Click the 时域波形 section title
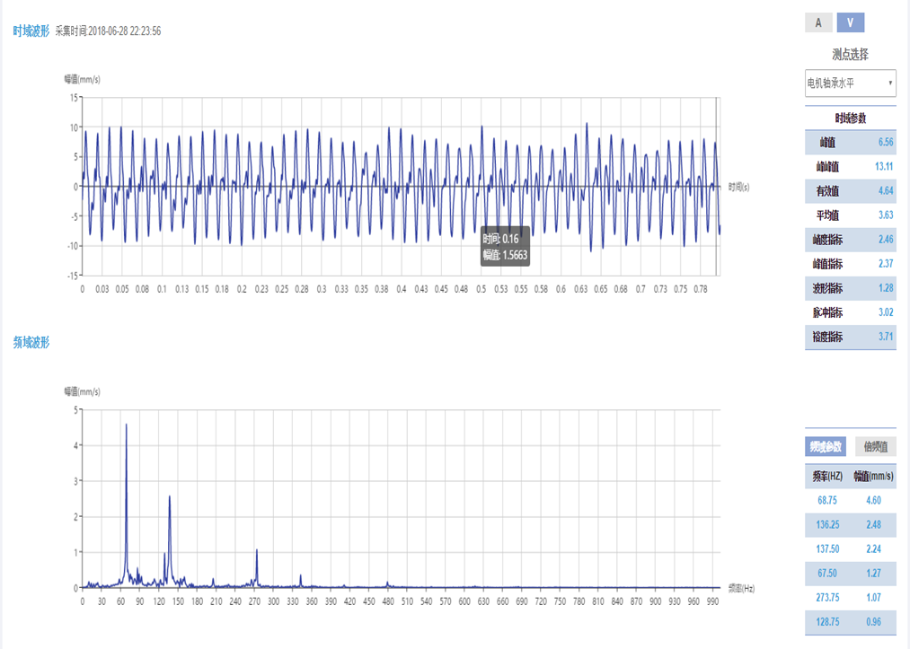The height and width of the screenshot is (649, 910). coord(31,31)
